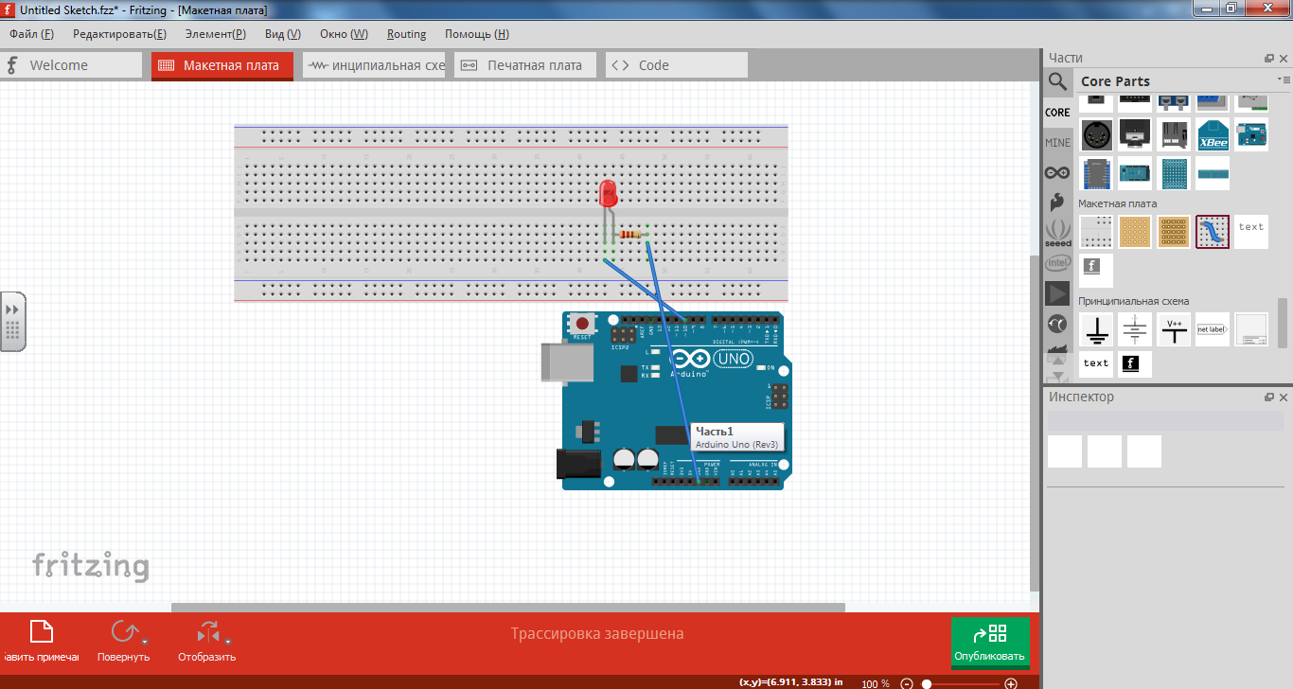Click the parts bin vertical scrollbar
1293x689 pixels.
point(1284,322)
